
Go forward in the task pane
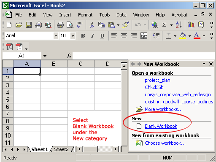(139, 64)
